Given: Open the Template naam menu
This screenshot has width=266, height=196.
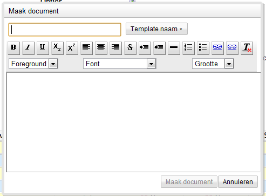Looking at the screenshot, I should 156,29.
